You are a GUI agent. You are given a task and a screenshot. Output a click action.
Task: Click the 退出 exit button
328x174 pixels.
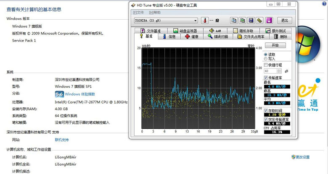(285, 21)
